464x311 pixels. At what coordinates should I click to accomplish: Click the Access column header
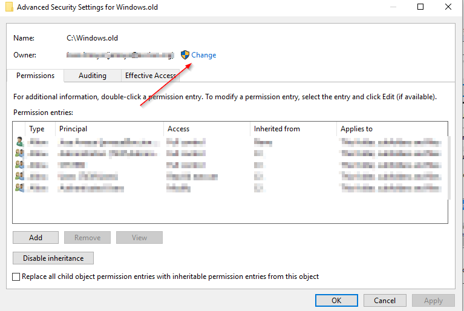coord(178,129)
